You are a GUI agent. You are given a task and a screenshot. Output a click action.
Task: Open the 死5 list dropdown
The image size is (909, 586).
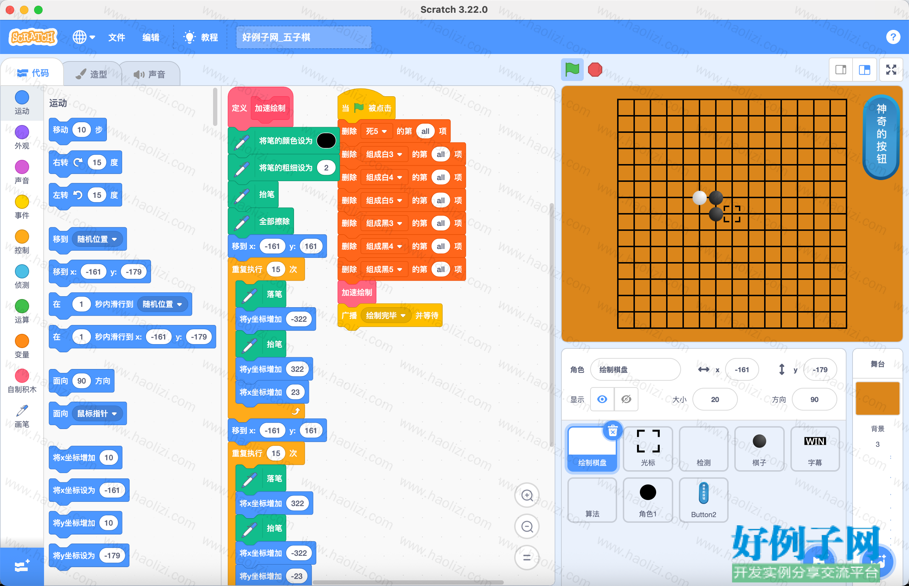(376, 131)
